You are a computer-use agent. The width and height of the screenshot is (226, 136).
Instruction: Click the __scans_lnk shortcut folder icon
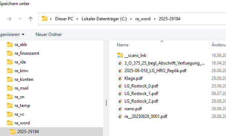tap(120, 55)
